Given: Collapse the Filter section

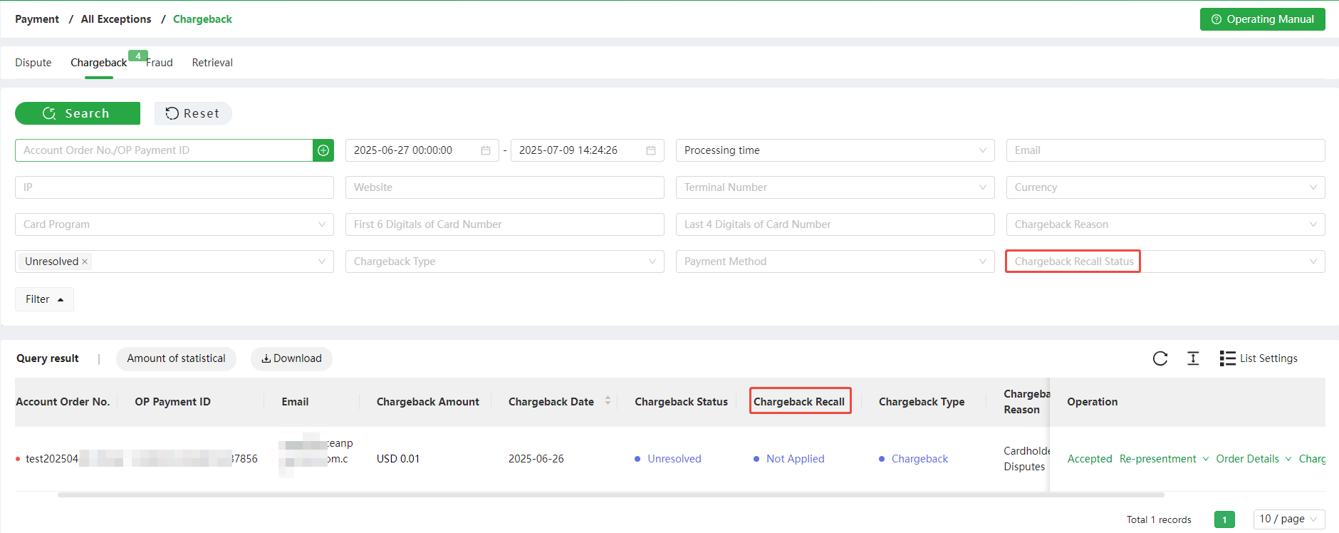Looking at the screenshot, I should tap(44, 299).
